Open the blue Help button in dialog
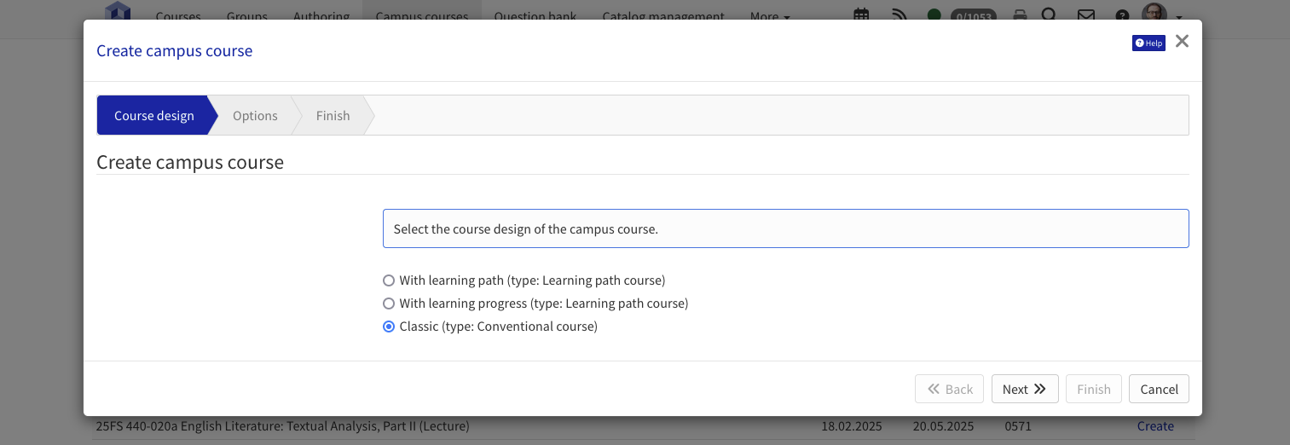 [x=1148, y=43]
